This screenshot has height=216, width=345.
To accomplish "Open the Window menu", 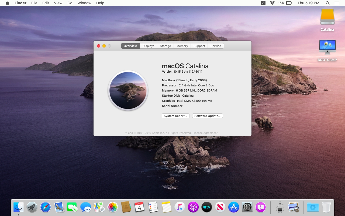I will point(84,3).
